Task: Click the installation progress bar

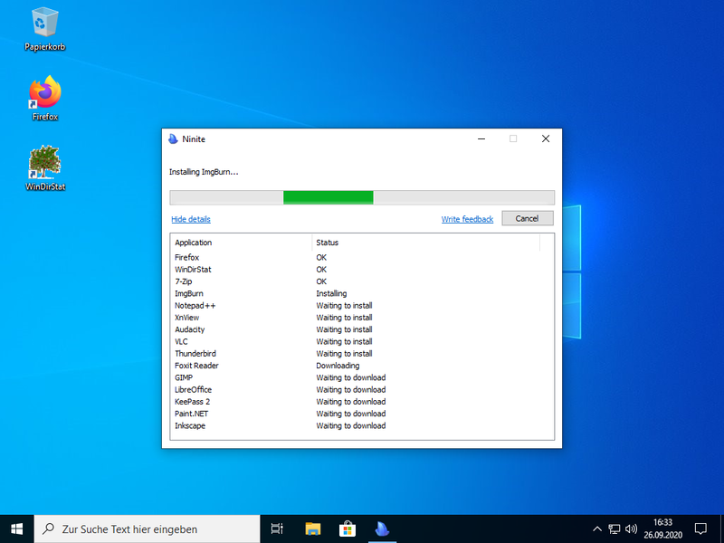Action: [x=362, y=197]
